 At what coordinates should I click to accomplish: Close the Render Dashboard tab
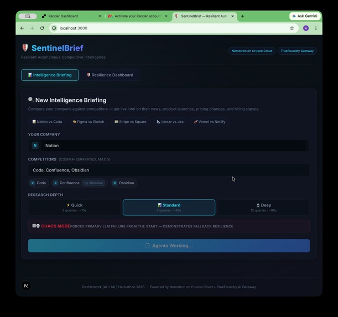coord(100,16)
